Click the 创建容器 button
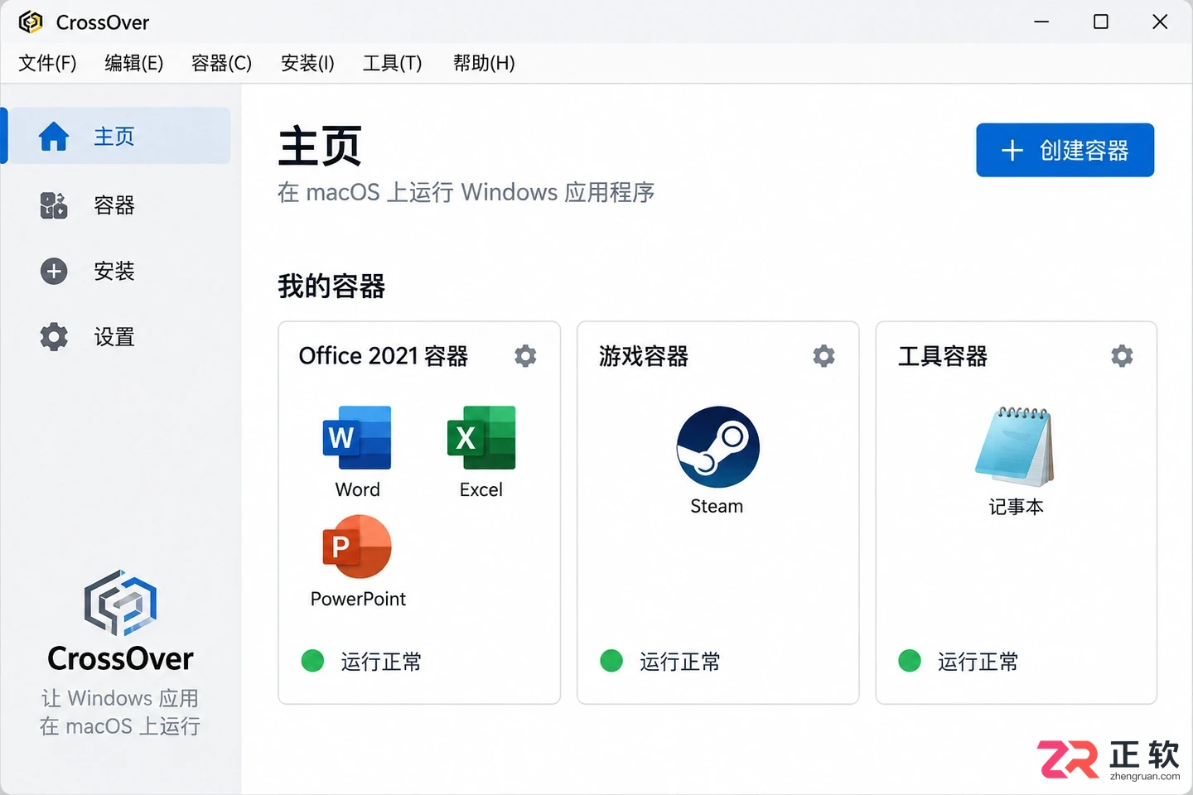The height and width of the screenshot is (795, 1193). pyautogui.click(x=1065, y=150)
